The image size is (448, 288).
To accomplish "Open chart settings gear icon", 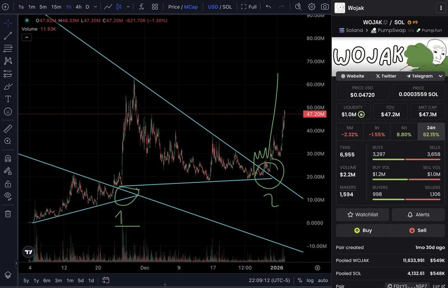I will click(312, 7).
